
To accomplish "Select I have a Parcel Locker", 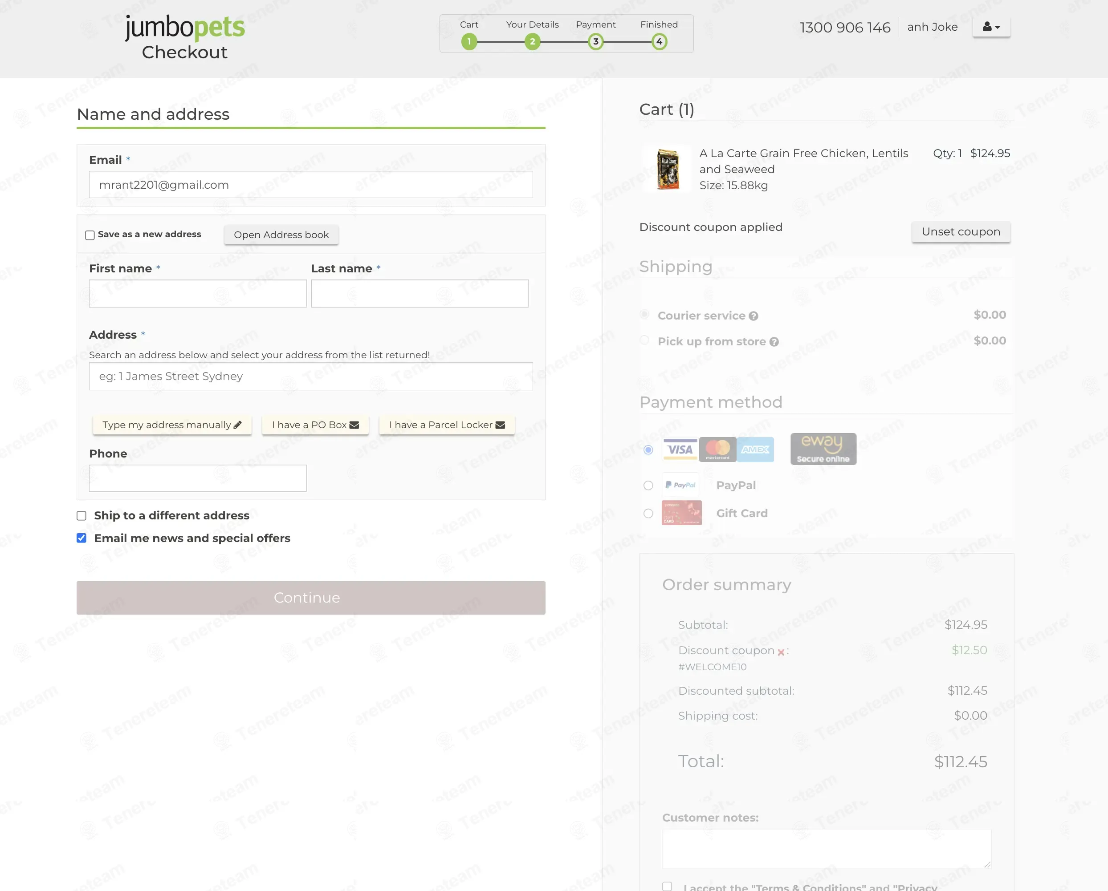I will click(447, 425).
